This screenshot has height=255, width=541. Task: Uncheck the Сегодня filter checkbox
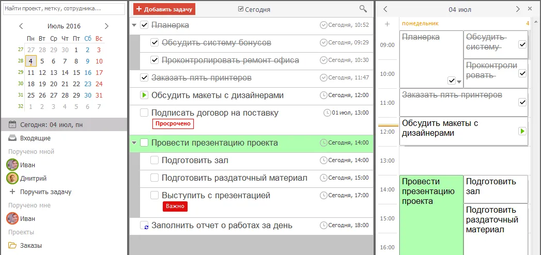click(x=241, y=9)
